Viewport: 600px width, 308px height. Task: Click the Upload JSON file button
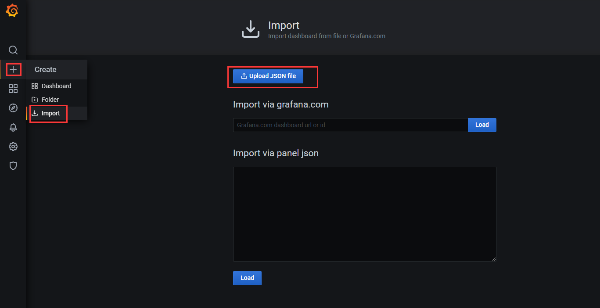[x=268, y=76]
